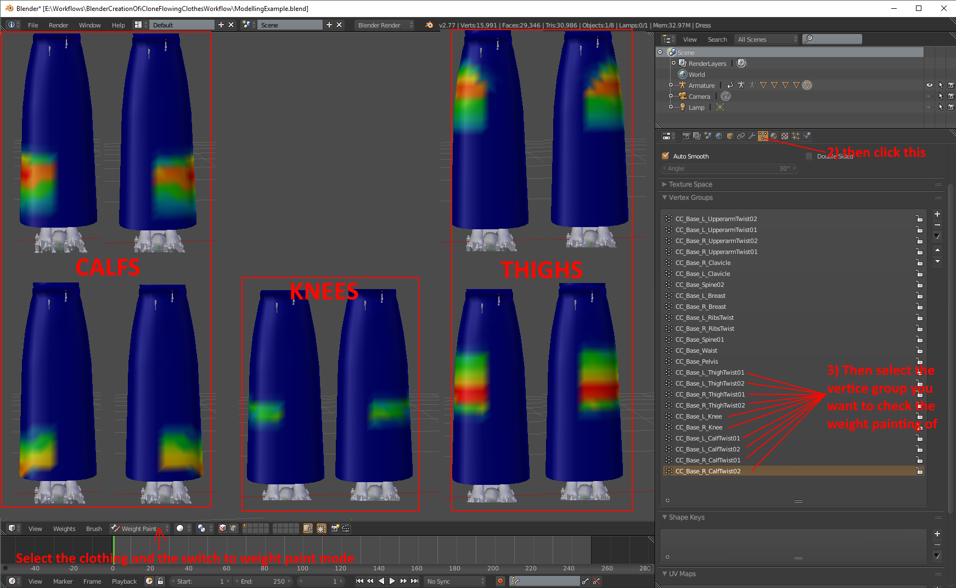
Task: Open the Physics properties tab
Action: 807,136
